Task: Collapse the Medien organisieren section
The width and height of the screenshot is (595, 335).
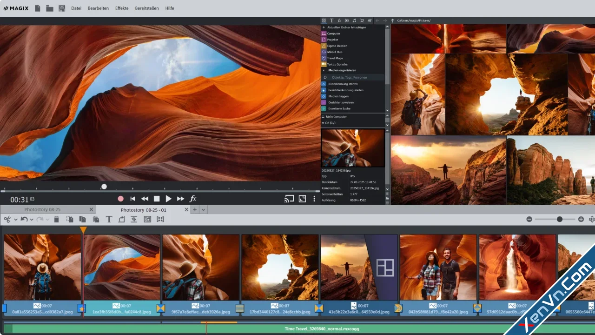Action: click(324, 70)
